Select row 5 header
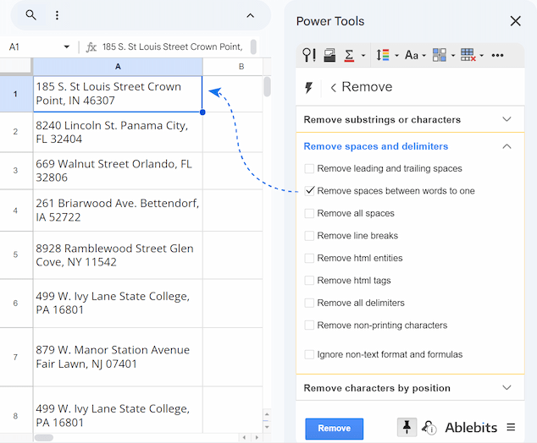Viewport: 537px width, 443px height. coord(16,254)
